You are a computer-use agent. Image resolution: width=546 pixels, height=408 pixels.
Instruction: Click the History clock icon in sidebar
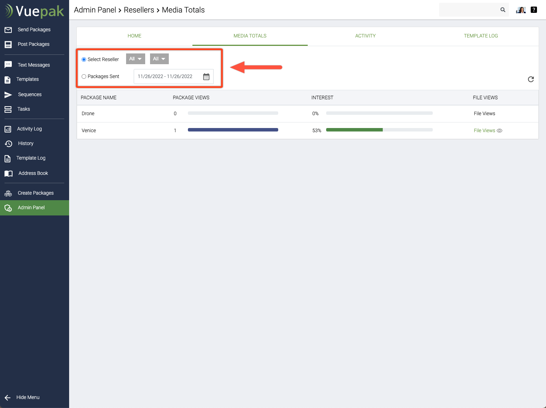click(x=8, y=144)
